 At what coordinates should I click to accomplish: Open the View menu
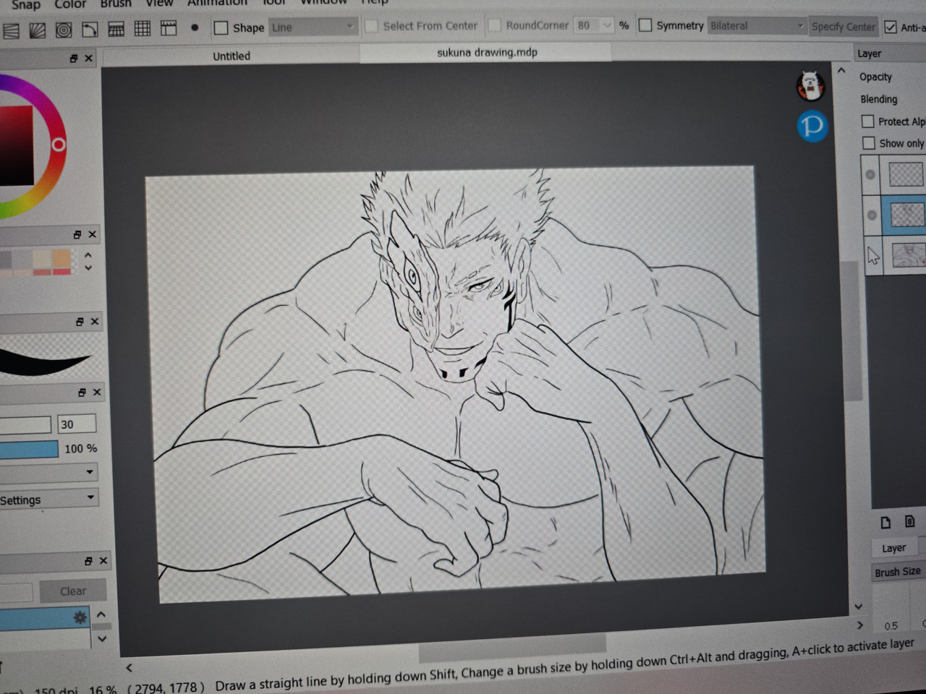tap(159, 3)
